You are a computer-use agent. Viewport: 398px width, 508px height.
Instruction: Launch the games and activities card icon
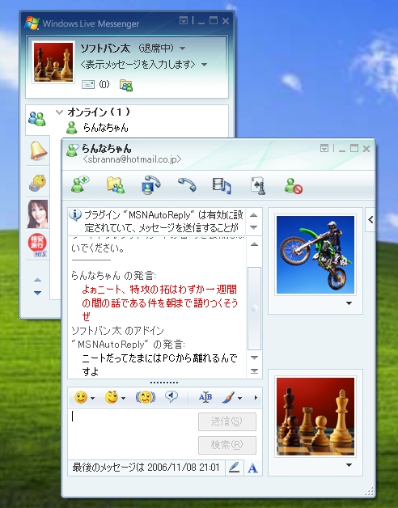(x=258, y=185)
